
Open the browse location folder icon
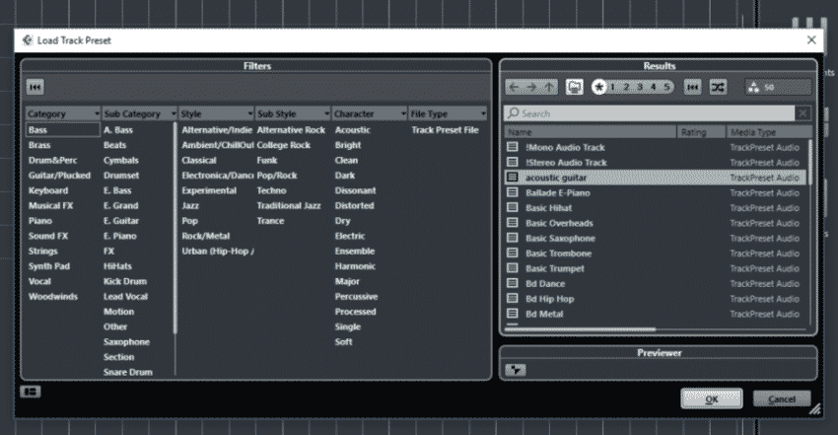576,88
